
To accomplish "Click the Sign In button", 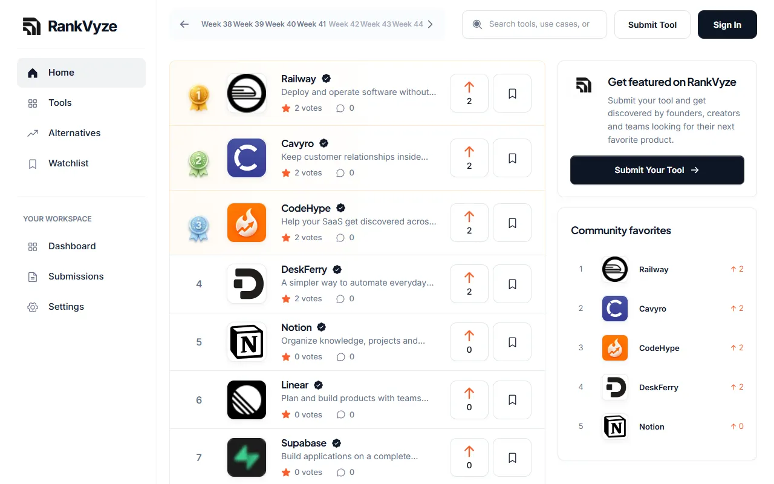I will point(727,25).
